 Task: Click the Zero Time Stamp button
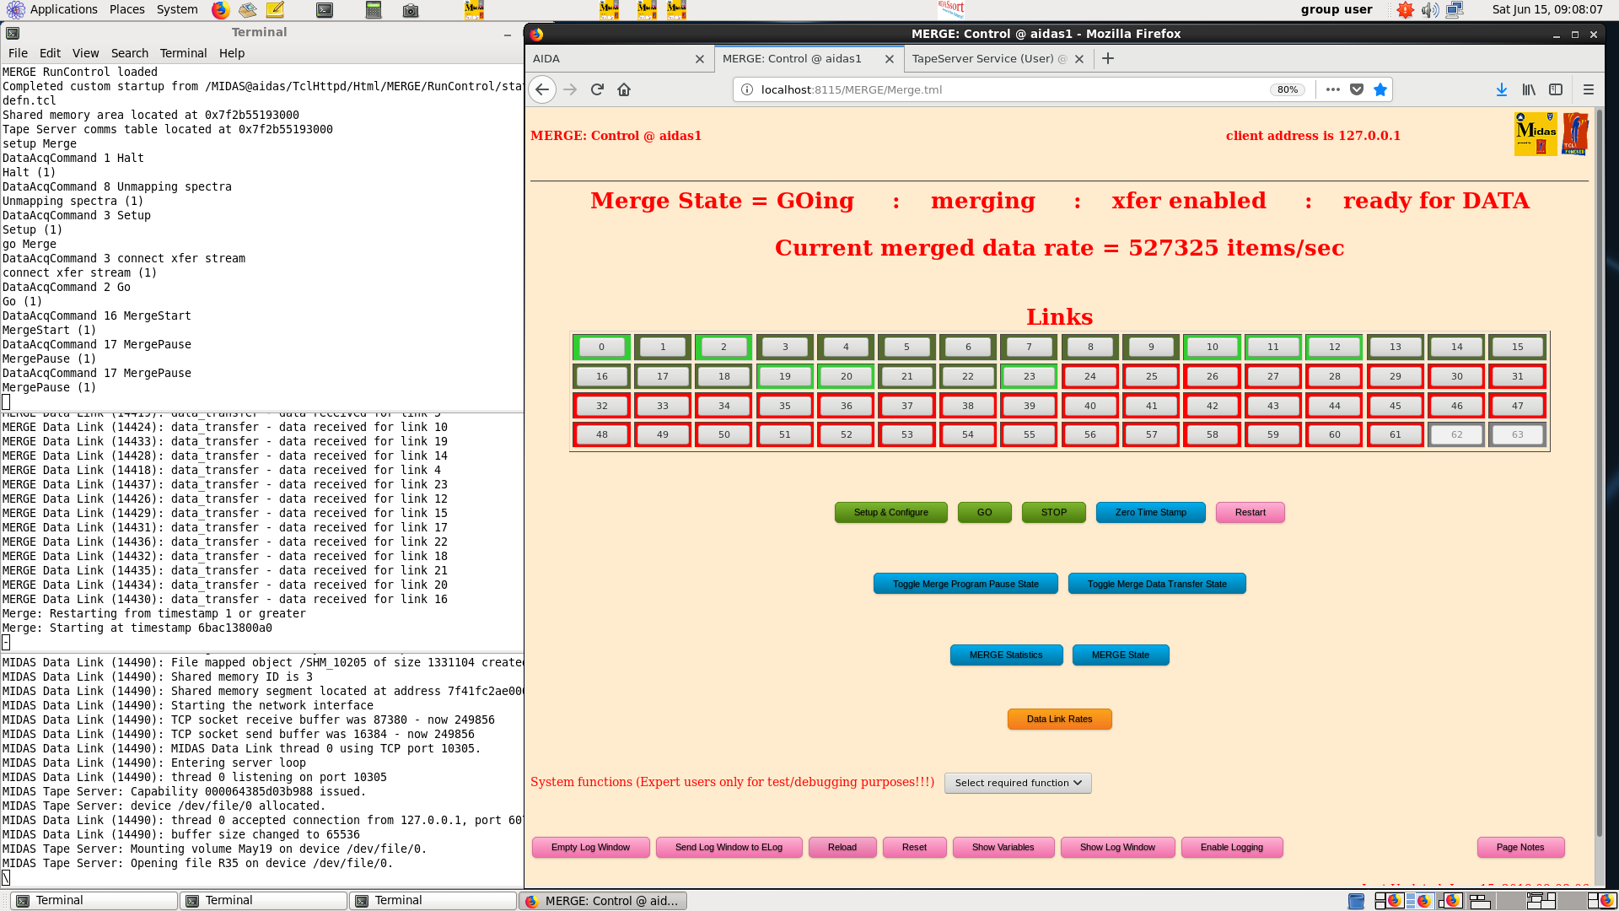tap(1150, 512)
